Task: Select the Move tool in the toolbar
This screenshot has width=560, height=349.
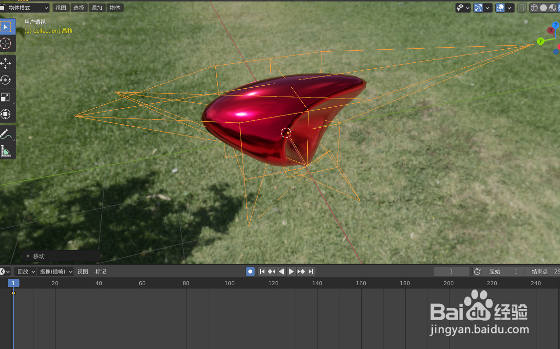Action: [x=6, y=63]
